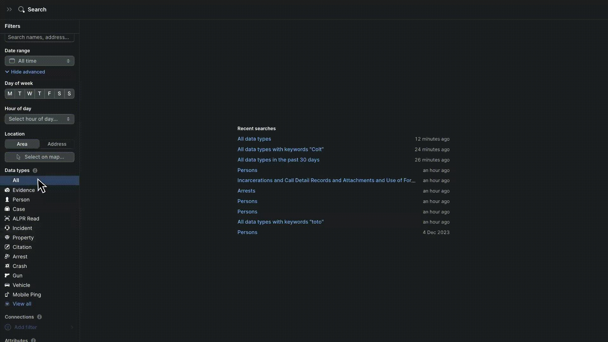This screenshot has width=608, height=342.
Task: Select All data types row
Action: 40,180
